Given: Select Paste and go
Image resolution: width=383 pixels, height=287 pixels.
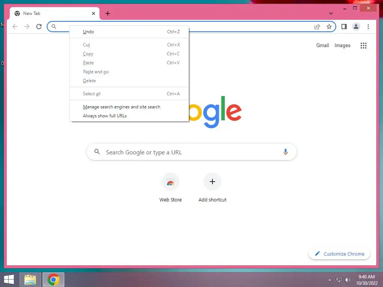Looking at the screenshot, I should coord(129,72).
